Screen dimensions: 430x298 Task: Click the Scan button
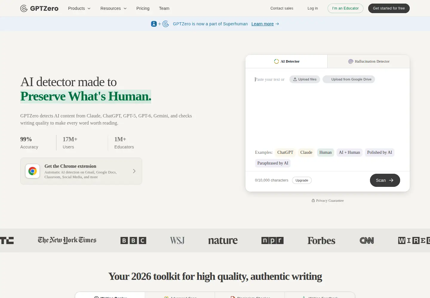[385, 180]
